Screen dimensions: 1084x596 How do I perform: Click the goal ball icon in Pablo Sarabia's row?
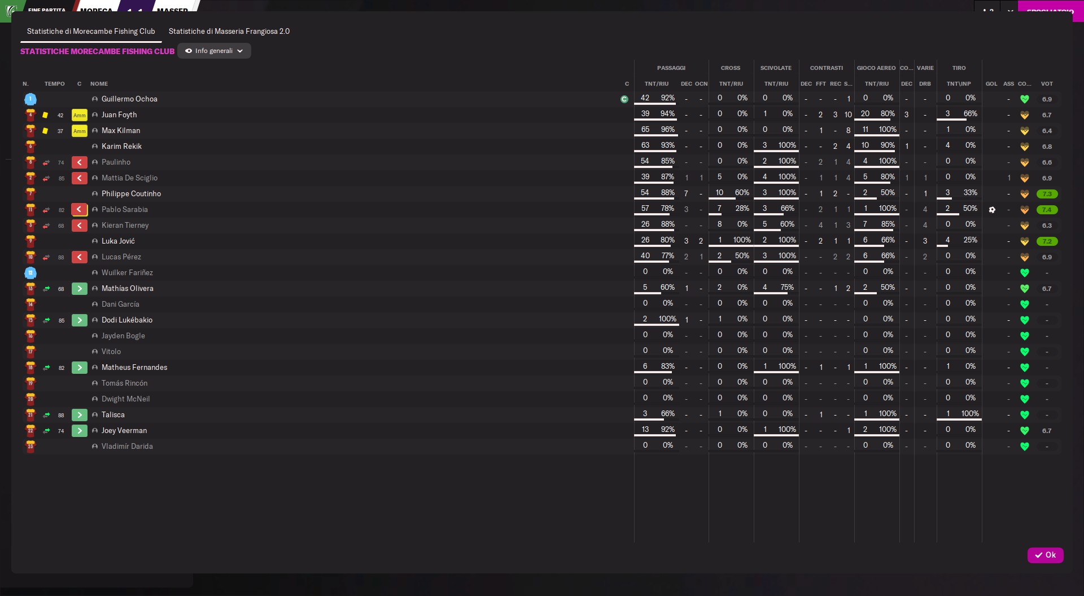click(x=992, y=210)
